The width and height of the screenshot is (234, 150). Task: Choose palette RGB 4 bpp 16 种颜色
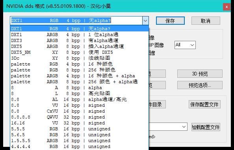point(80,64)
